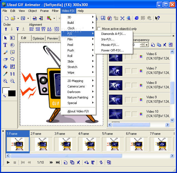Viewport: 177px width, 173px height.
Task: Expand the Darkroom submenu
Action: click(x=79, y=92)
